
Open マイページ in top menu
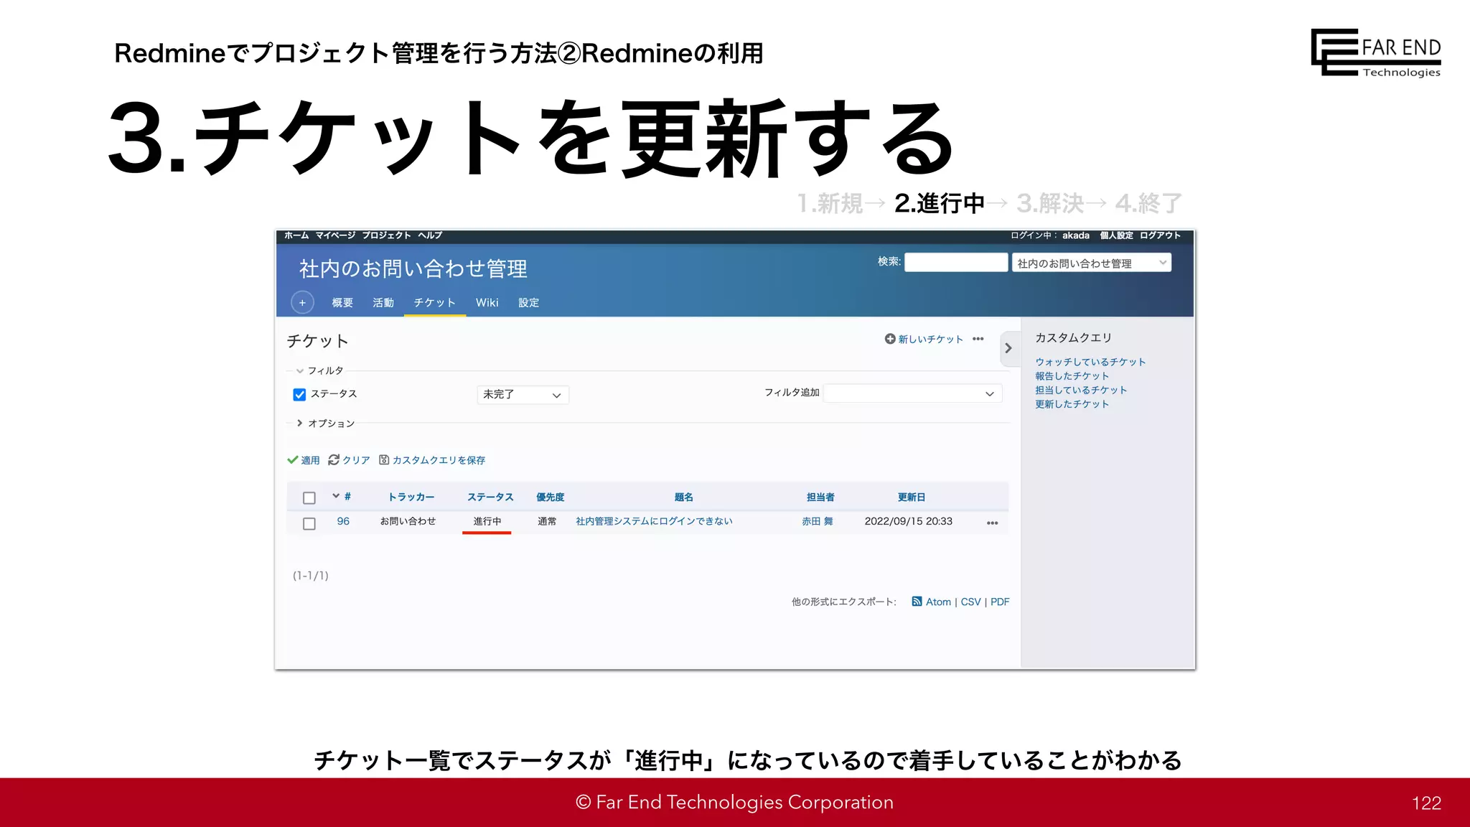click(x=335, y=235)
